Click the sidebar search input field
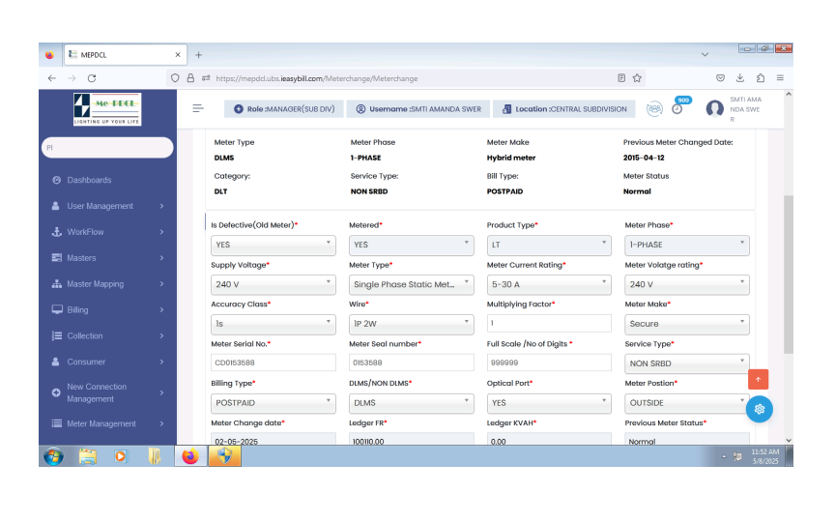 tap(107, 148)
